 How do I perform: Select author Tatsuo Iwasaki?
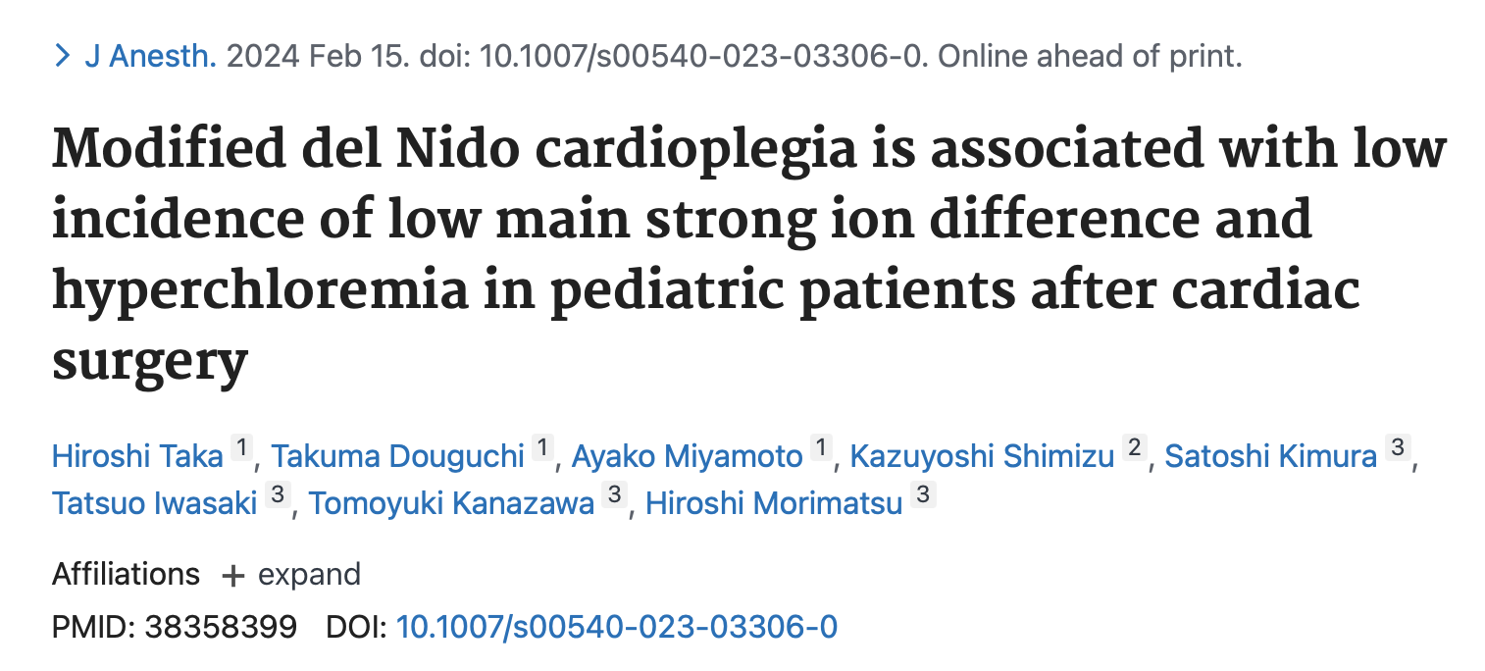[x=154, y=502]
